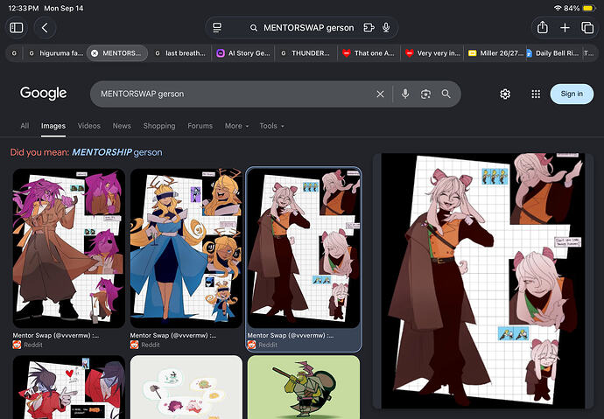The height and width of the screenshot is (419, 604).
Task: Switch to Miller 26/27... tab
Action: point(495,53)
